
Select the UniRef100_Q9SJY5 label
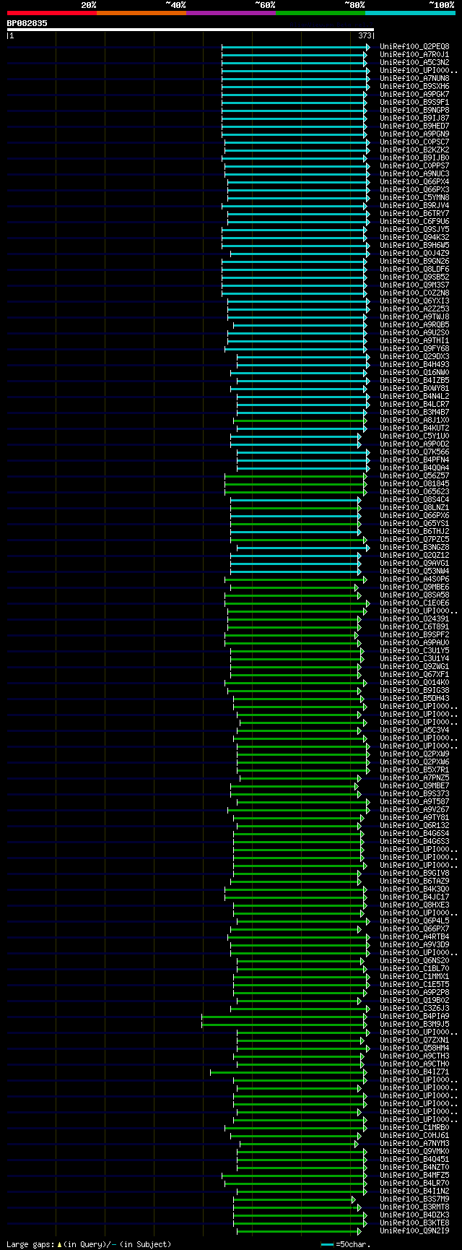coord(414,230)
